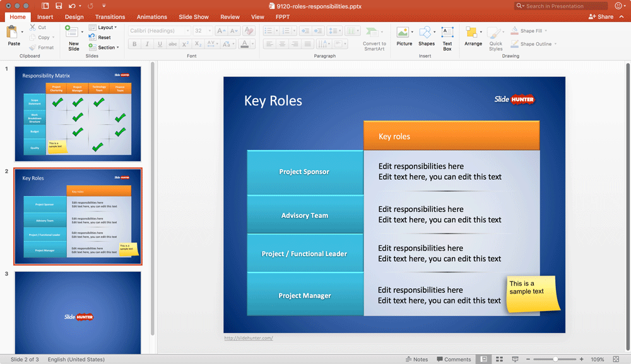Click the Shapes icon
The width and height of the screenshot is (631, 364).
[425, 33]
